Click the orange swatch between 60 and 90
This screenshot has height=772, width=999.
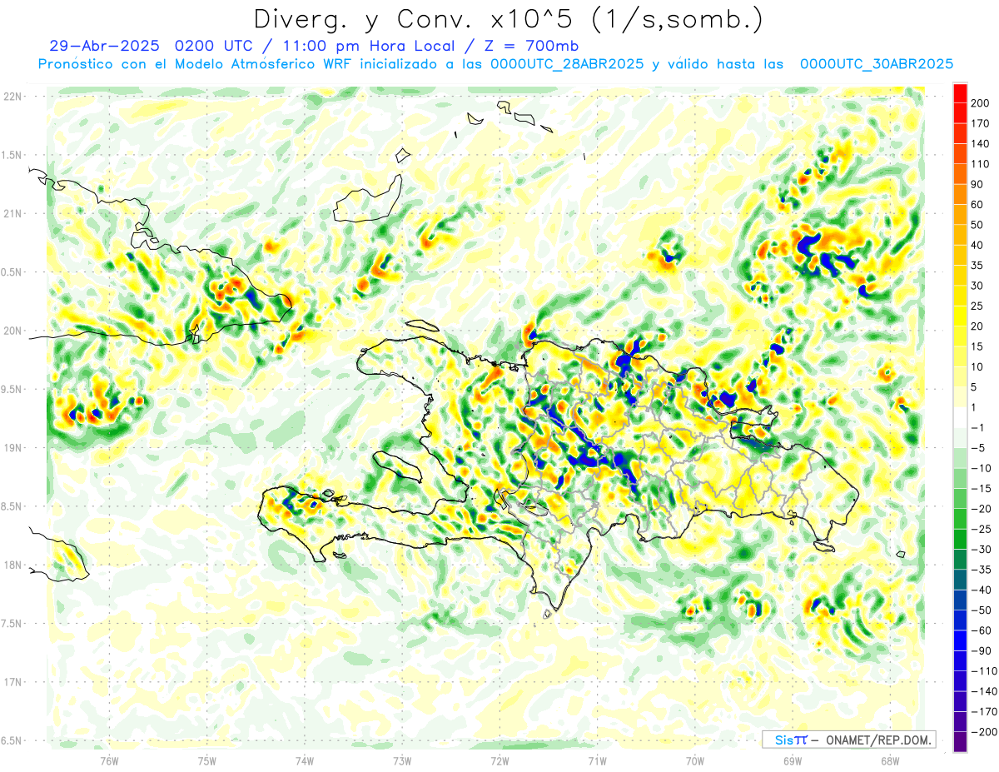960,194
